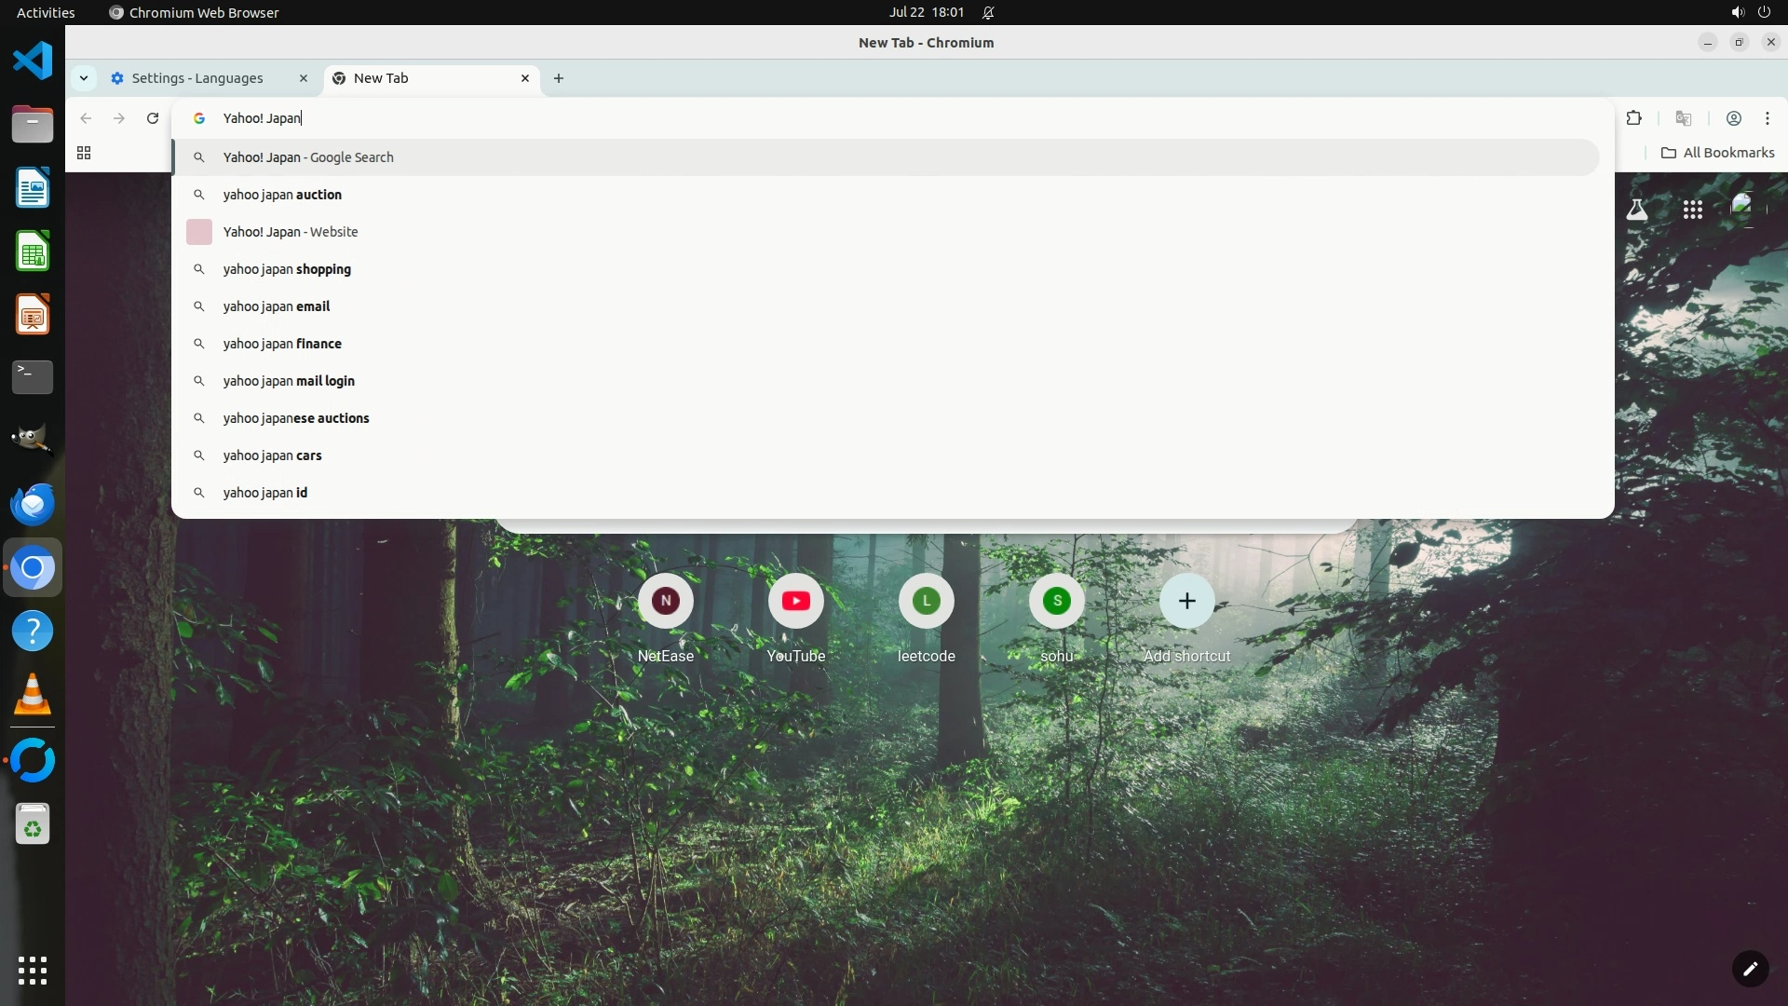Viewport: 1788px width, 1006px height.
Task: Select the yahoo japan auction suggestion
Action: point(282,195)
